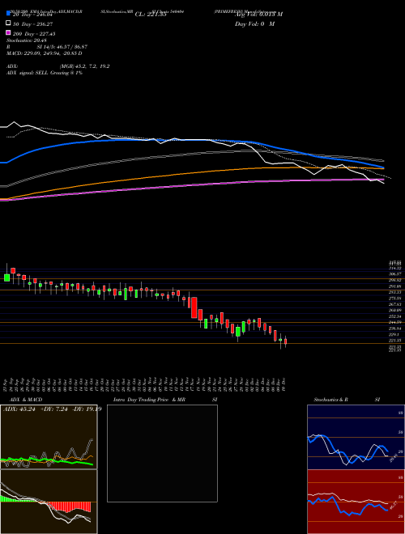The image size is (405, 534).
Task: Open the red RSI chart thumbnail
Action: pos(356,502)
